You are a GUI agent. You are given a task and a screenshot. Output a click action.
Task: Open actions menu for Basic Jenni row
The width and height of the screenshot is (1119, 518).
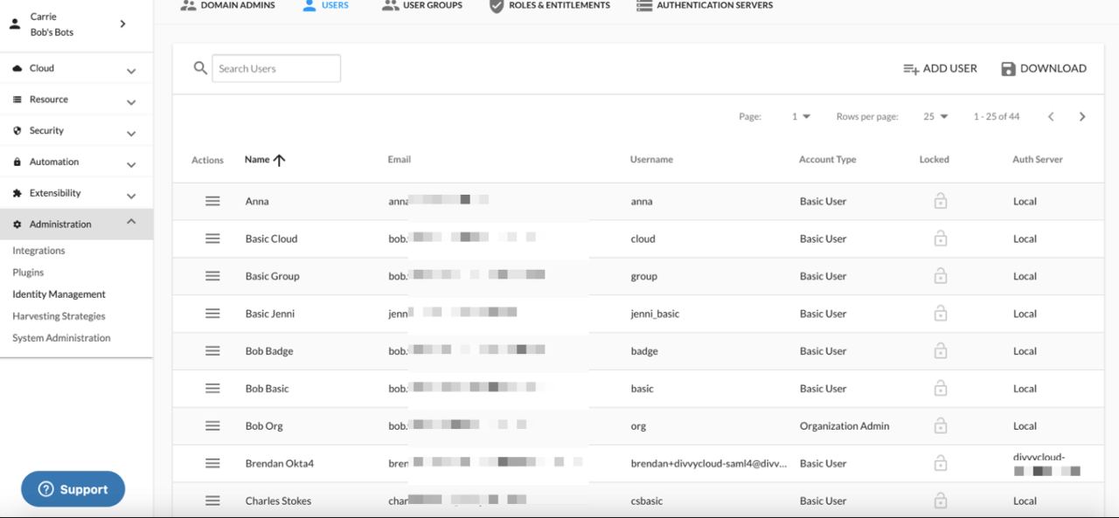(212, 314)
